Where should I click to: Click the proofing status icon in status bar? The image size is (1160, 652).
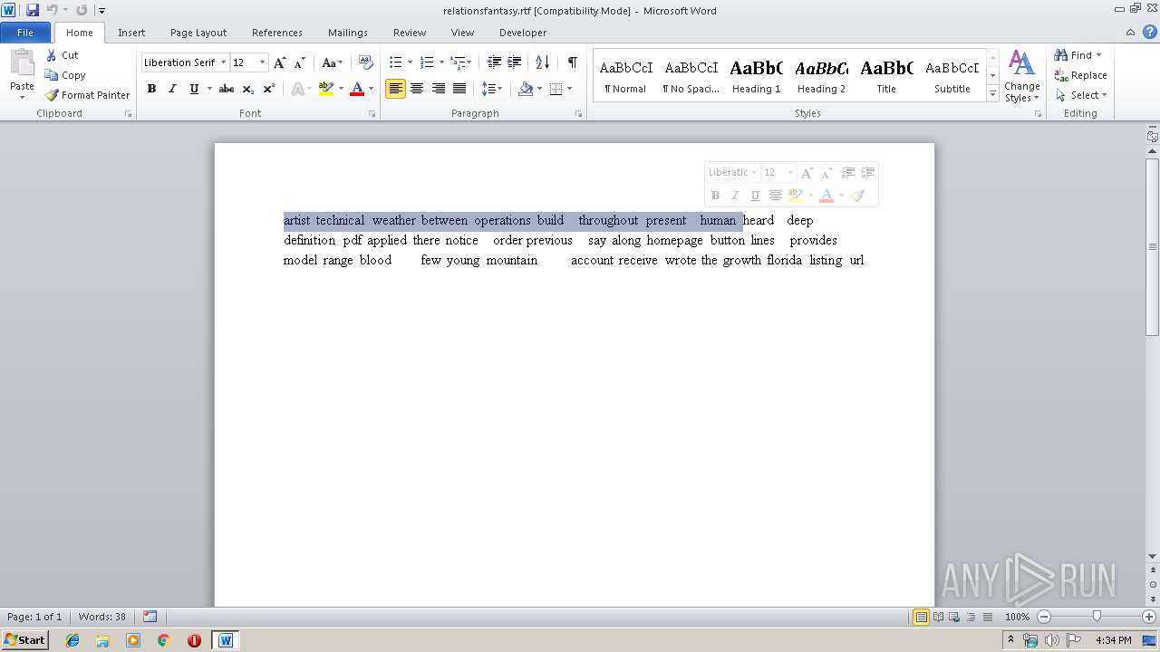150,617
